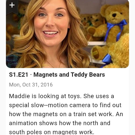The width and height of the screenshot is (135, 135).
Task: Click the 'south poles on magnets work' line
Action: point(52,132)
